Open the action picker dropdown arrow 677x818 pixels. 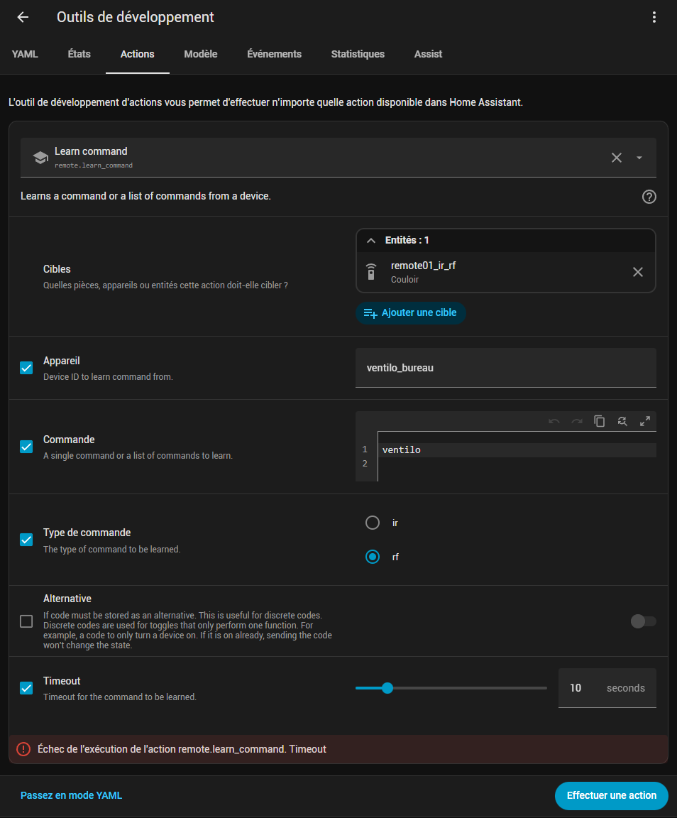[639, 158]
